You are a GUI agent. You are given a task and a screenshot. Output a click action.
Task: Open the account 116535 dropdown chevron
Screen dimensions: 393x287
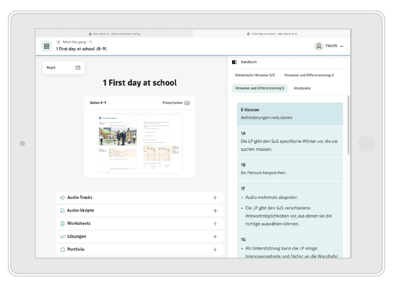click(342, 46)
